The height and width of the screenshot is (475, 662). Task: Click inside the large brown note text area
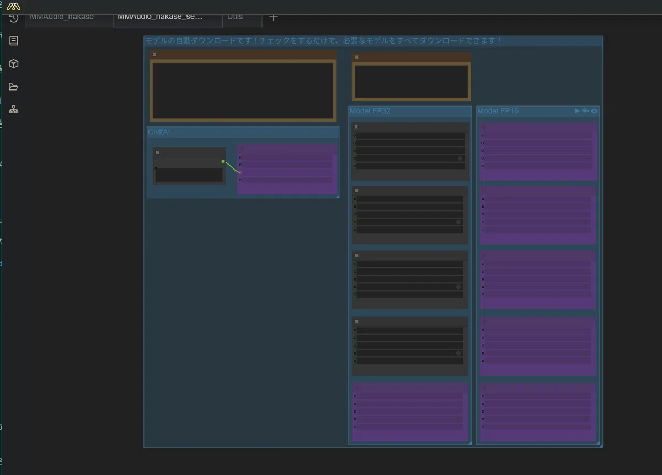pos(243,90)
